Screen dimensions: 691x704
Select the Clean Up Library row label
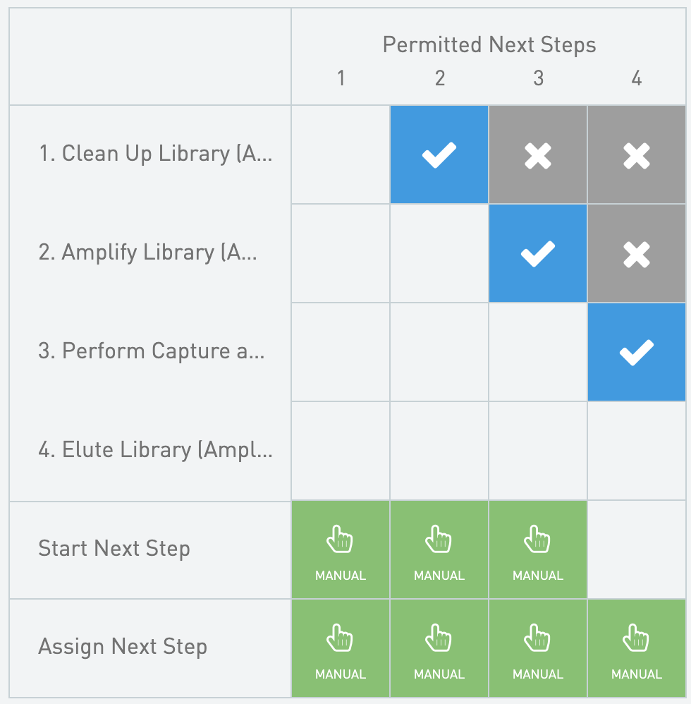155,154
